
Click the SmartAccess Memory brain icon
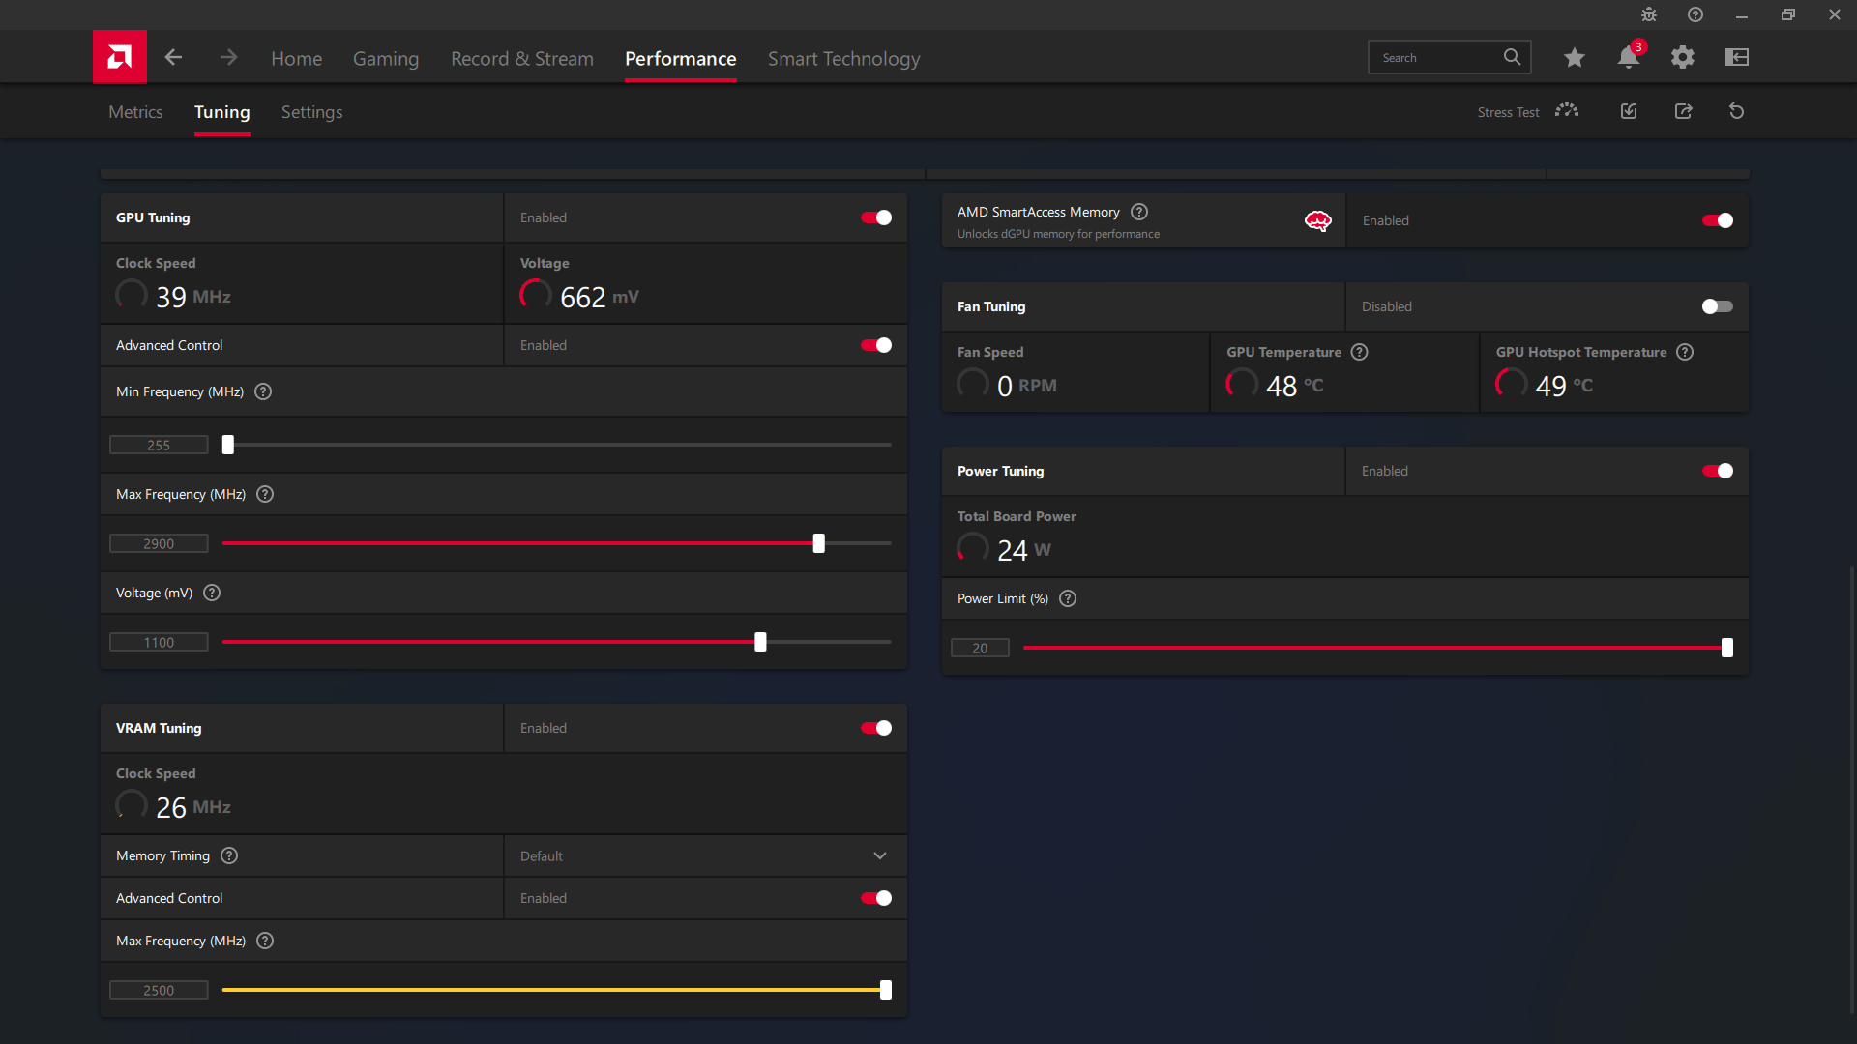tap(1318, 221)
